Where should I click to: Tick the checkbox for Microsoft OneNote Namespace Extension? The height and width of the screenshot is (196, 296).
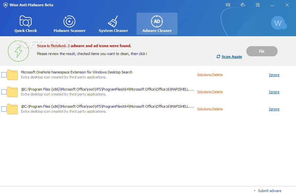4,75
